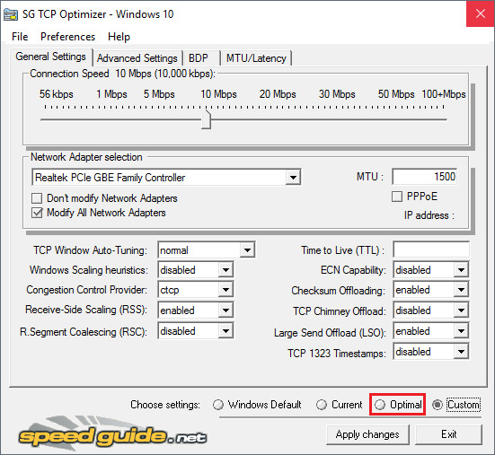Click the Time to Live (TTL) field
This screenshot has height=455, width=495.
pos(431,250)
